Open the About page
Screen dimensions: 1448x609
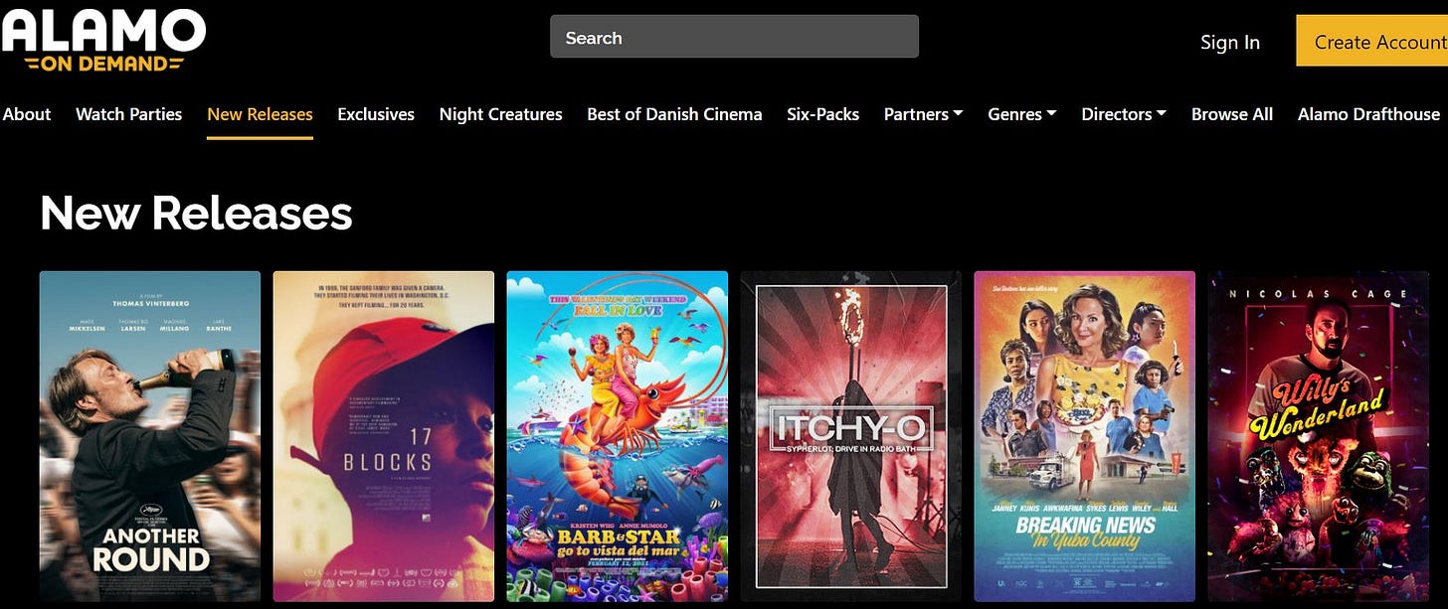pos(27,114)
